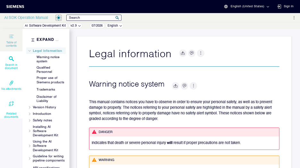The height and width of the screenshot is (168, 300).
Task: Give feedback on Warning notice system section
Action: click(184, 86)
